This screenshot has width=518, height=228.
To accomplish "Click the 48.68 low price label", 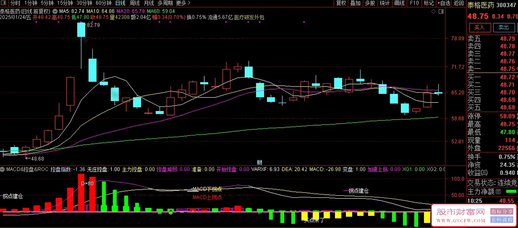I will point(38,159).
